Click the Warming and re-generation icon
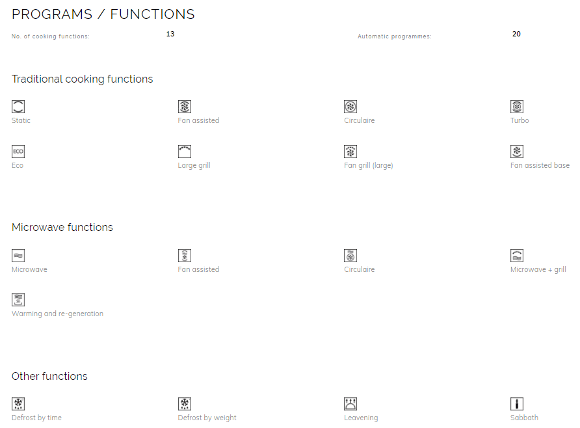The height and width of the screenshot is (428, 580). pos(18,300)
